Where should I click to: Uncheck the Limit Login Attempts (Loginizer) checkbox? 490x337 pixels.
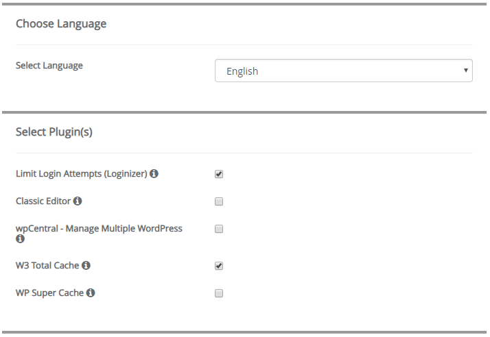click(x=219, y=174)
